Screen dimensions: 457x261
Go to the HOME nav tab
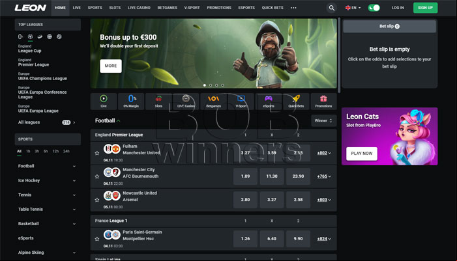pyautogui.click(x=61, y=8)
